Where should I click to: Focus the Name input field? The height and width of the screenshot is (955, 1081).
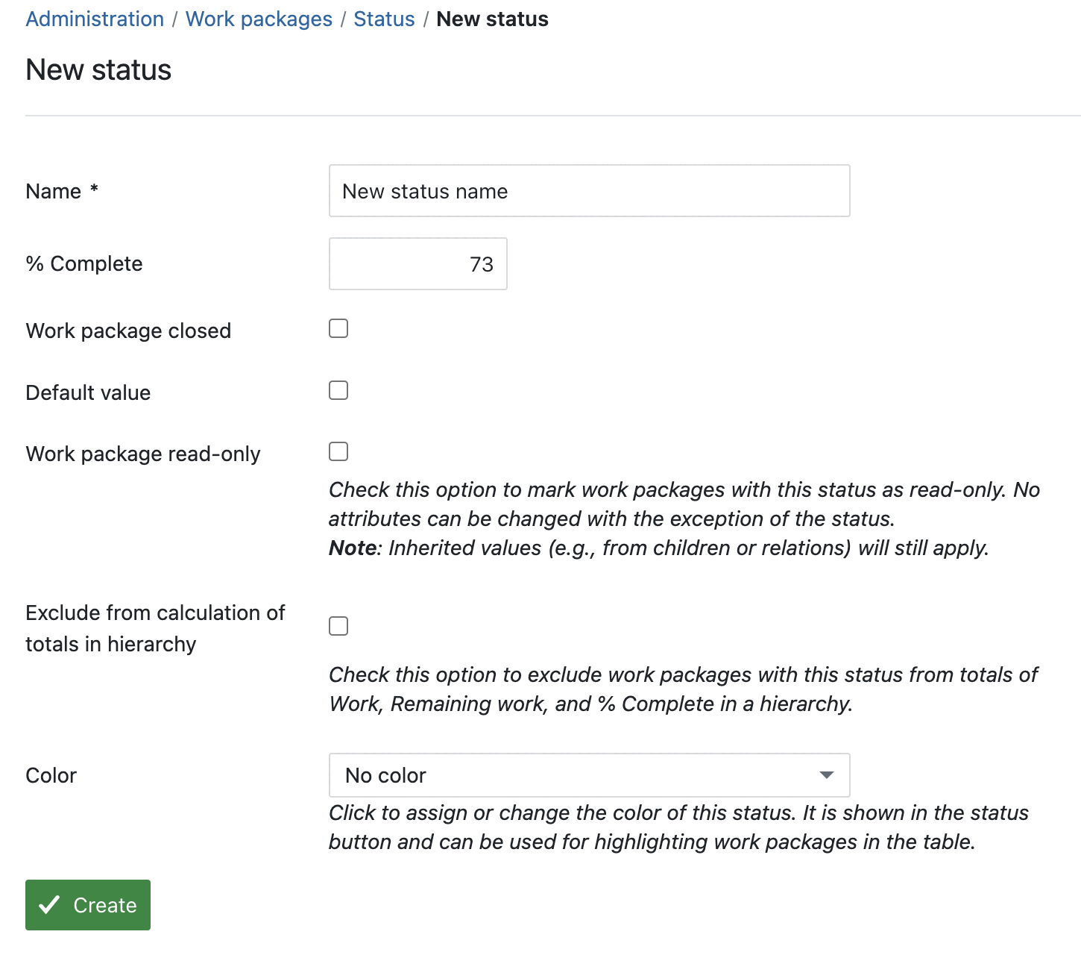[x=589, y=190]
